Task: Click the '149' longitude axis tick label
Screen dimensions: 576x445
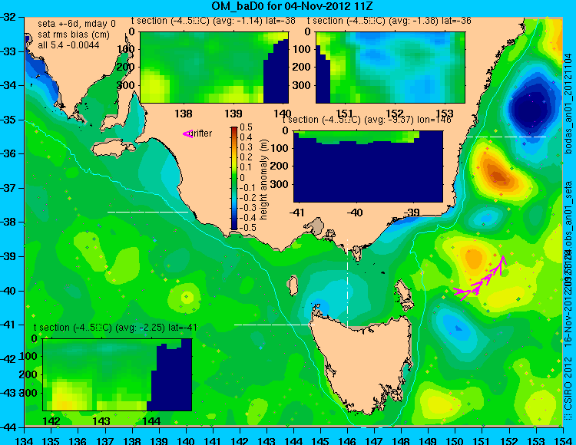Action: coord(428,440)
